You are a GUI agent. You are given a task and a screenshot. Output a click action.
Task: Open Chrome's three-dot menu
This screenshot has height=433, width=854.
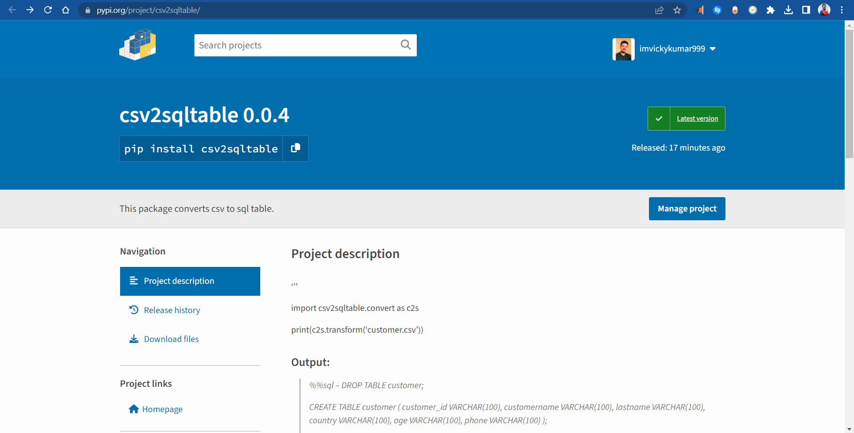tap(842, 10)
